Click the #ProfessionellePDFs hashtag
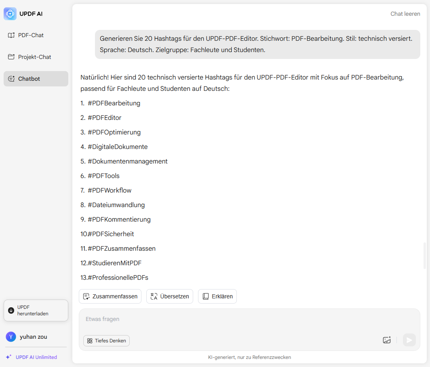This screenshot has height=367, width=430. pos(118,277)
